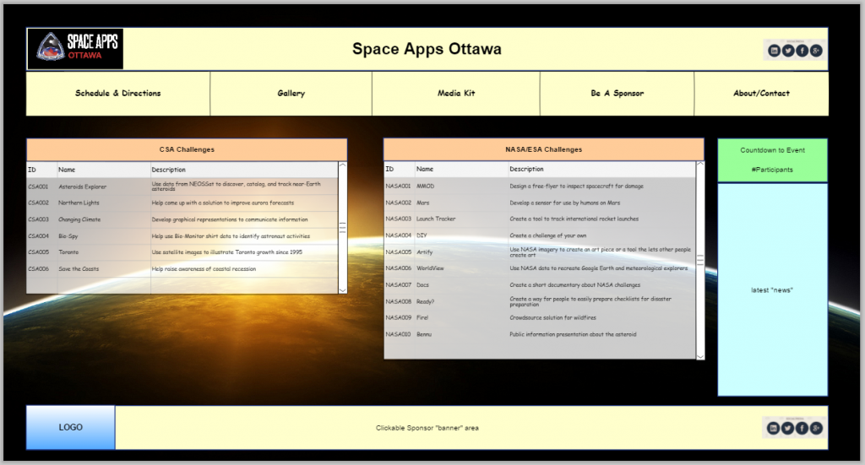This screenshot has width=865, height=465.
Task: Select the Asteroids Explorer challenge
Action: coord(83,187)
